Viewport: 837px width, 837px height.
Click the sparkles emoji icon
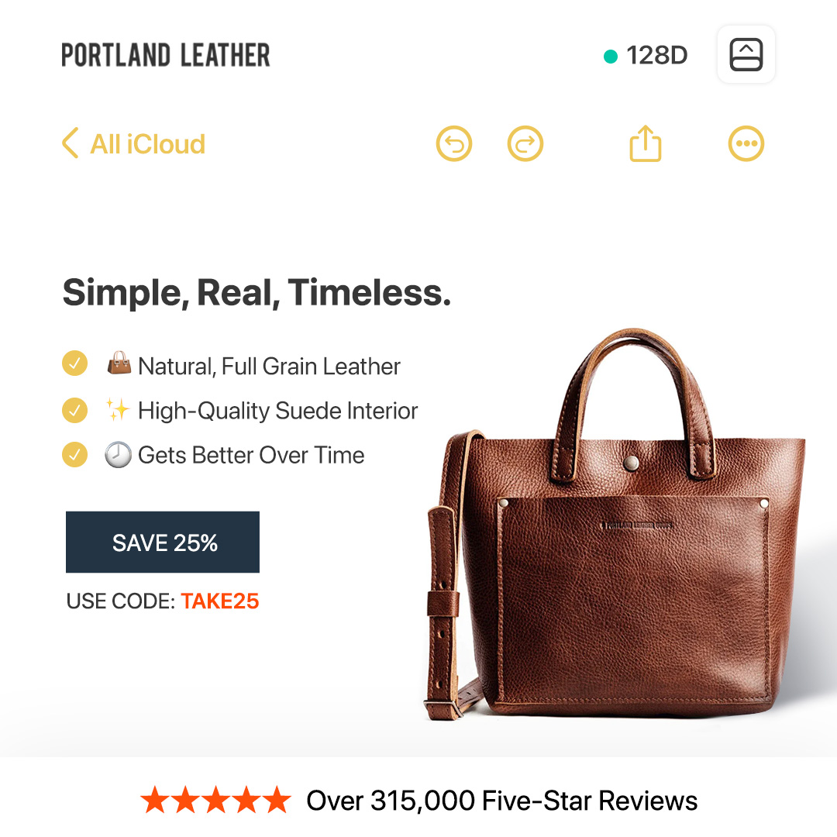(118, 409)
